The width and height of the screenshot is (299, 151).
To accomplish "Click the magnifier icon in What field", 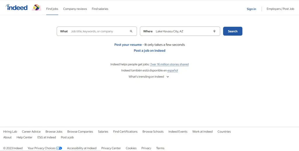I will [131, 31].
